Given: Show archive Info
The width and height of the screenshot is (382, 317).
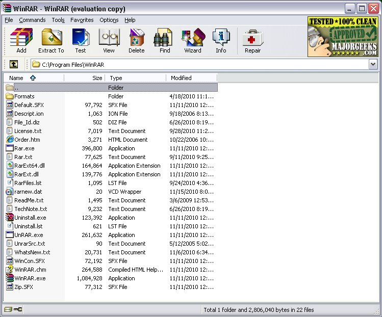Looking at the screenshot, I should tap(221, 40).
